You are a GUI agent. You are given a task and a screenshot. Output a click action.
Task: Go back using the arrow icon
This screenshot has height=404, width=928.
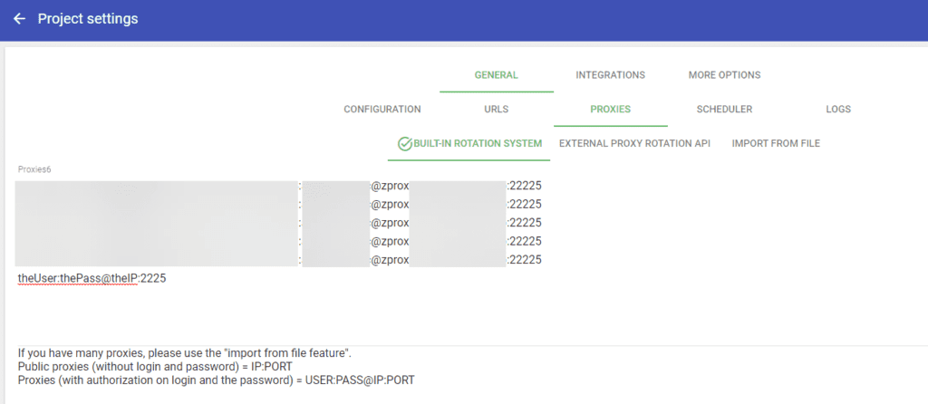(x=20, y=19)
